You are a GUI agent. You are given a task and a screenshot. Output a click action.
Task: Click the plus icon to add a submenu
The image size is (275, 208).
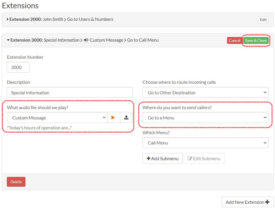coord(148,158)
